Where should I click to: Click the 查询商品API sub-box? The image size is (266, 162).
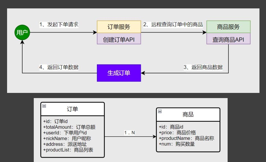pos(228,39)
